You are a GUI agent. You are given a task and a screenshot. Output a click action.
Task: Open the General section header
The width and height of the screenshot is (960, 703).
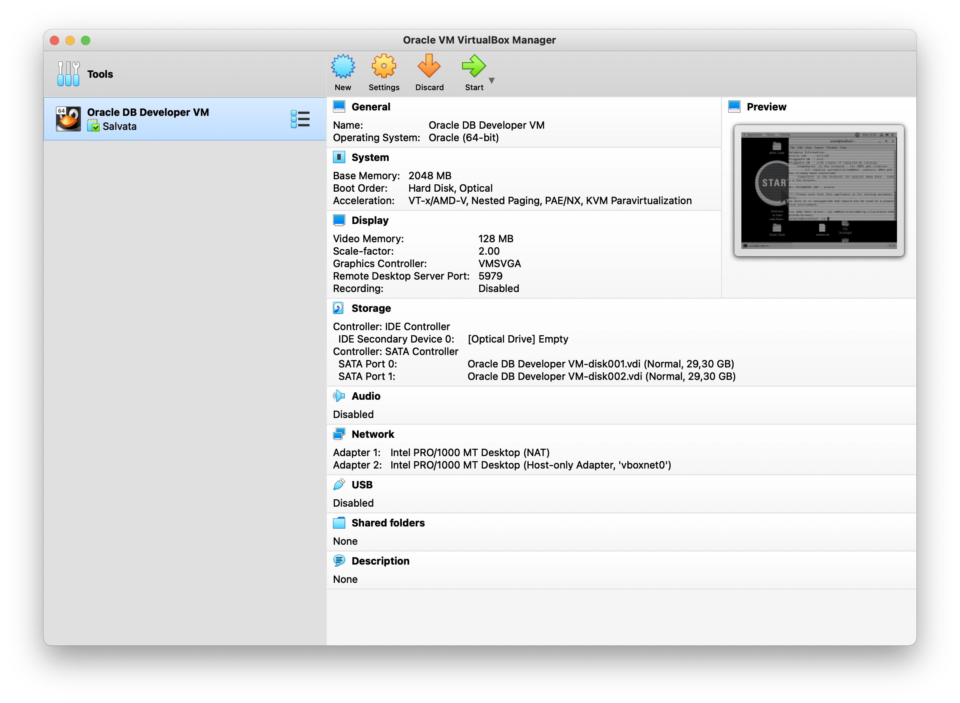pyautogui.click(x=370, y=107)
